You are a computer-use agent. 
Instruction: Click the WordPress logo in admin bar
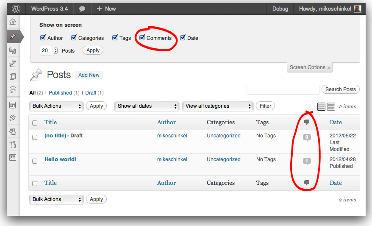pyautogui.click(x=16, y=9)
